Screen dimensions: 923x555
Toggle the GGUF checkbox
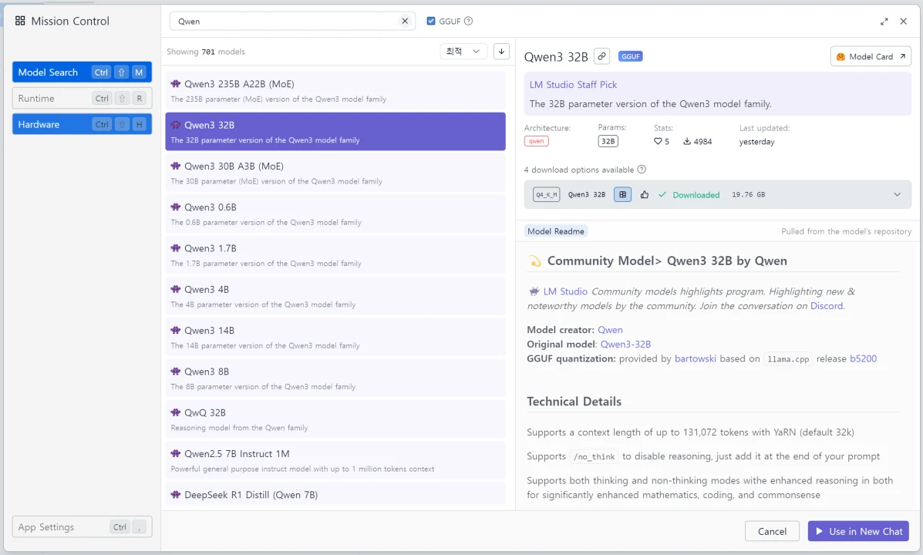pyautogui.click(x=431, y=21)
